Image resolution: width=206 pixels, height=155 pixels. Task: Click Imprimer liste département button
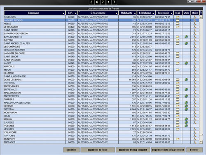[168, 150]
